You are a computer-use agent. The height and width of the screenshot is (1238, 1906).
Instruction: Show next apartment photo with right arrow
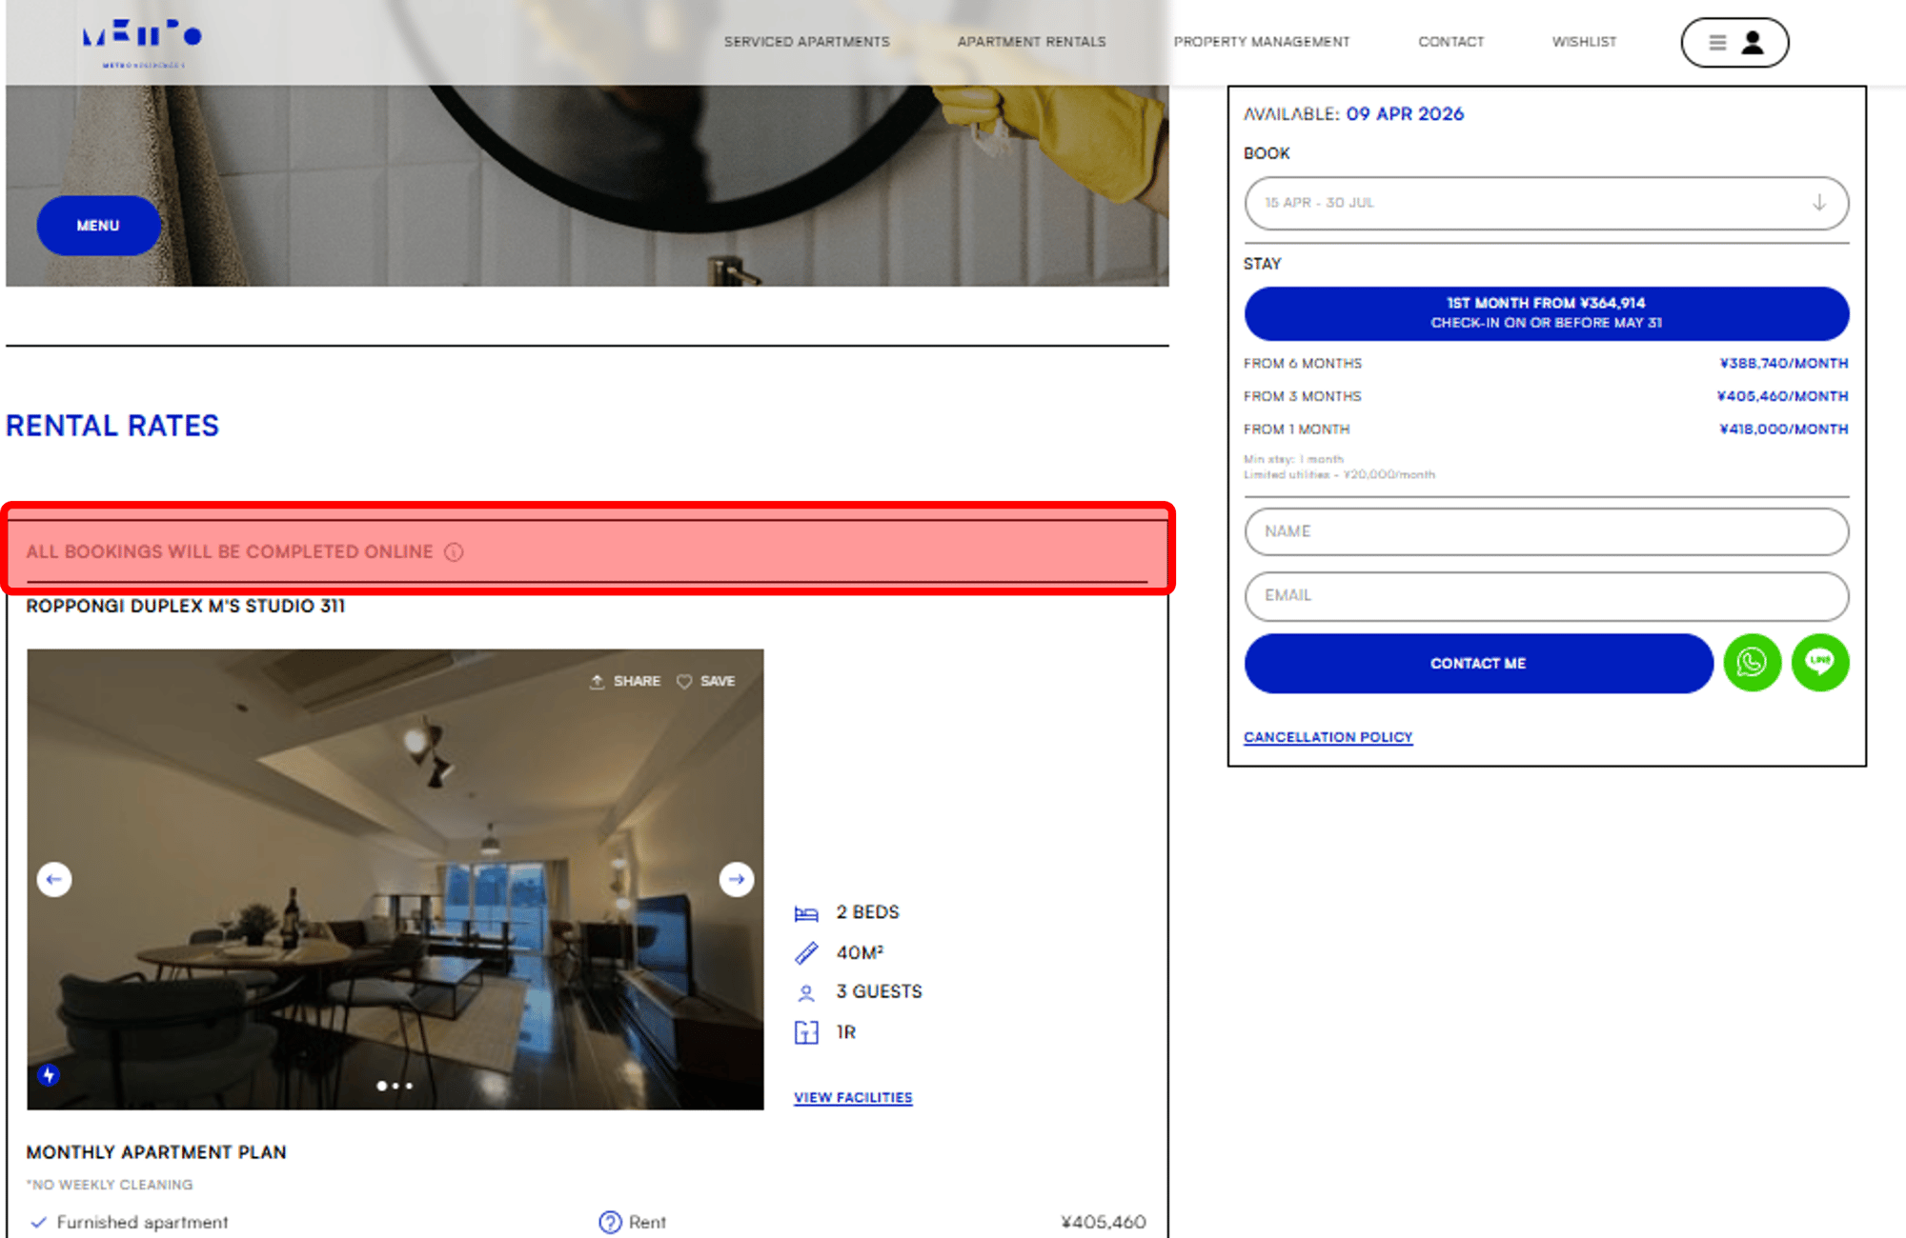click(736, 879)
